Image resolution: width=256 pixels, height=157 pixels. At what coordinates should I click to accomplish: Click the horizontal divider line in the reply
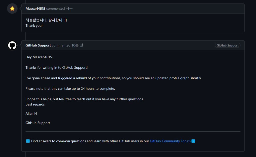coord(133,131)
